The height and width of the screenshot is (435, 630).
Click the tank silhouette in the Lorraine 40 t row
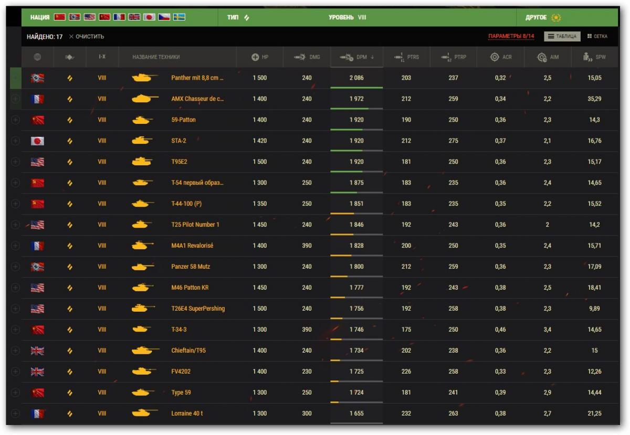click(x=145, y=413)
